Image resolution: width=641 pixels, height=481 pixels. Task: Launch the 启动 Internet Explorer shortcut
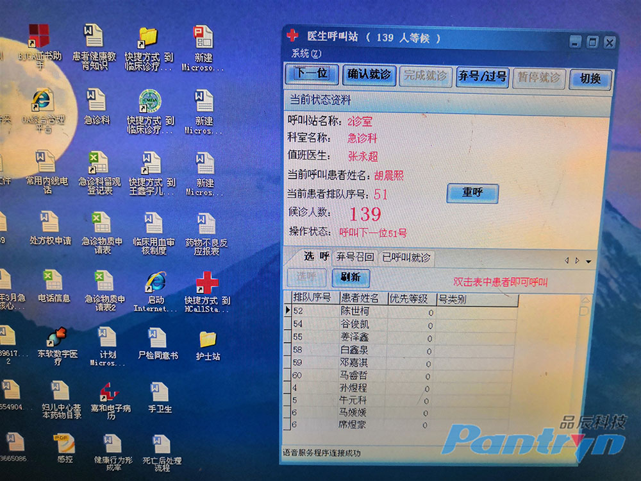tap(155, 292)
